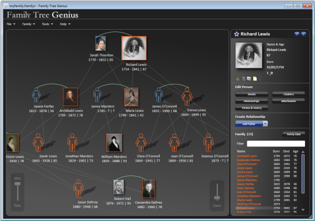
Task: Select Richard Lewis' portrait in tree
Action: click(x=134, y=48)
